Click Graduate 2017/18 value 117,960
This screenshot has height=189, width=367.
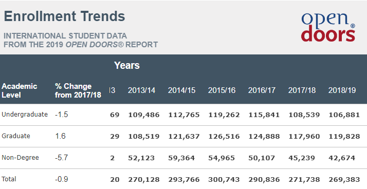coord(304,137)
